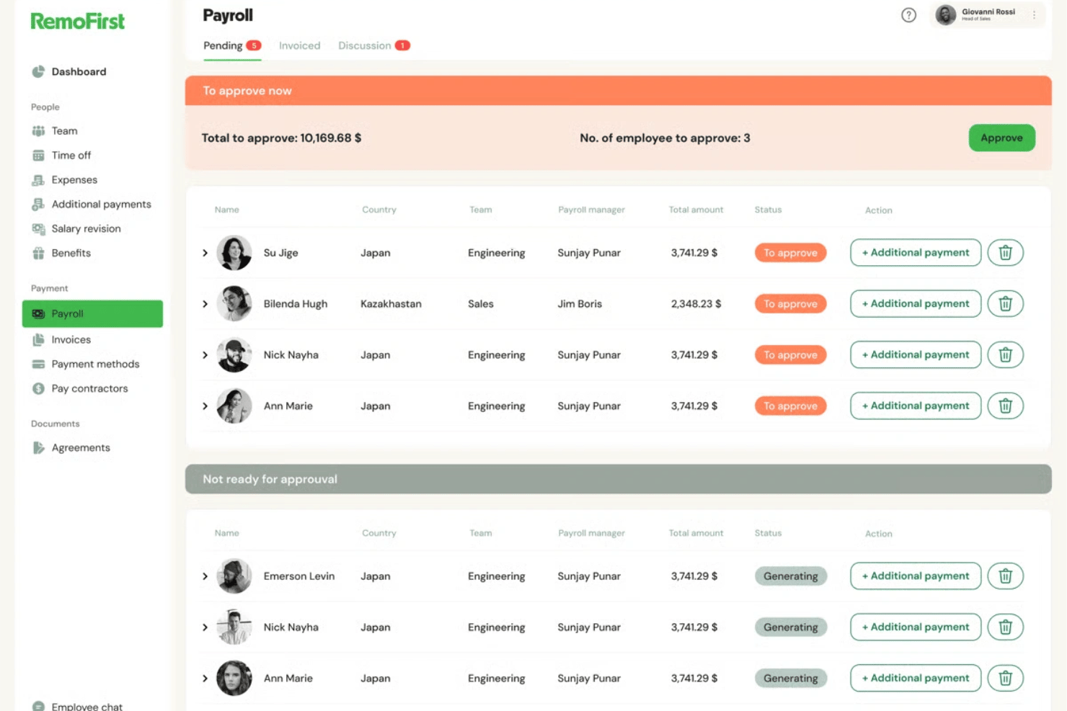Image resolution: width=1067 pixels, height=711 pixels.
Task: Open Salary revision in the sidebar
Action: (86, 229)
